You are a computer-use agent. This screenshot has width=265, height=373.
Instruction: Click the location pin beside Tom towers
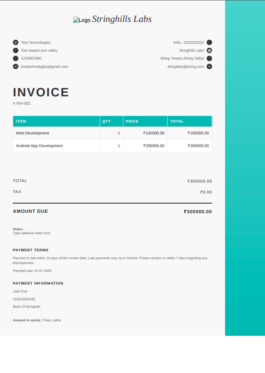pyautogui.click(x=16, y=50)
